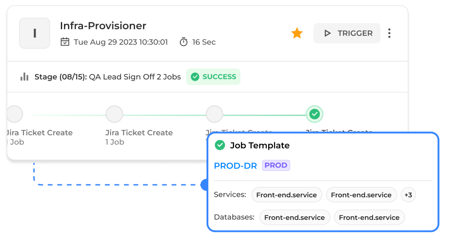Screen dimensions: 457x238
Task: Click the calendar date icon
Action: [x=65, y=42]
